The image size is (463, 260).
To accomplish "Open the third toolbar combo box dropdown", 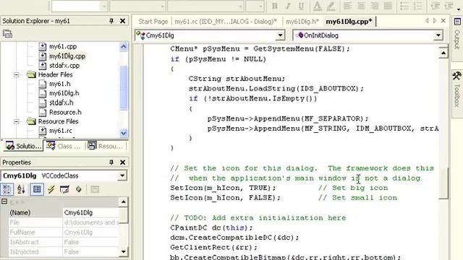I will pyautogui.click(x=240, y=6).
